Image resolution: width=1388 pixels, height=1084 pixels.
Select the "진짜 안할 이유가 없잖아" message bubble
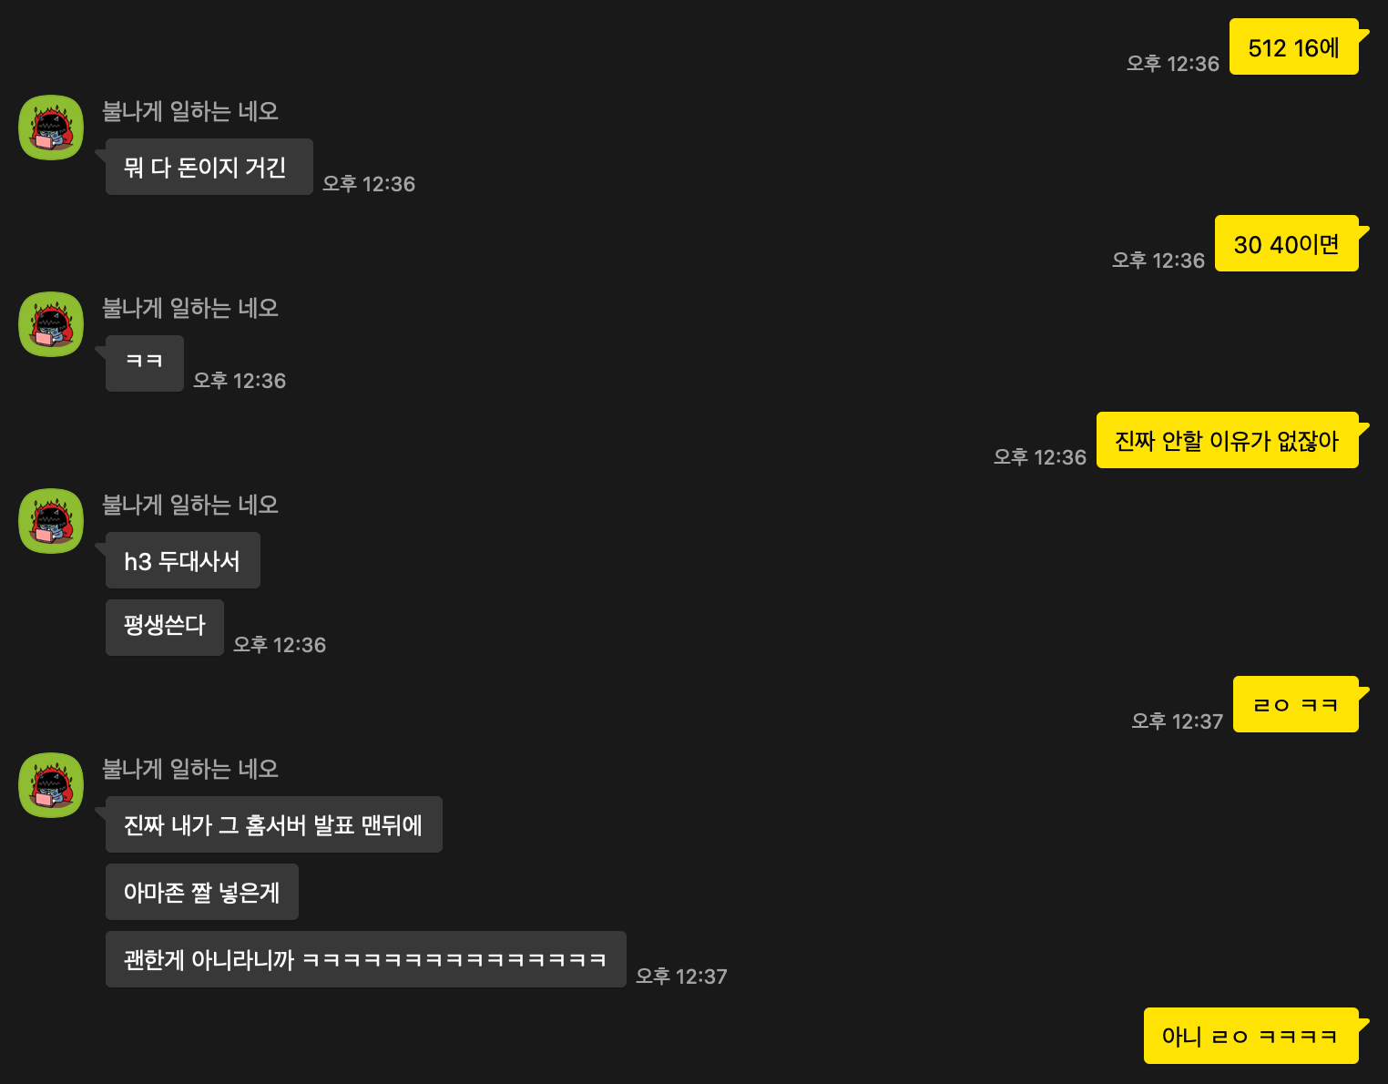(x=1228, y=440)
